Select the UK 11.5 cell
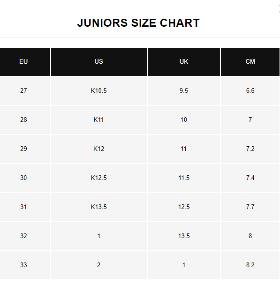Screen dimensions: 280x285 point(184,178)
